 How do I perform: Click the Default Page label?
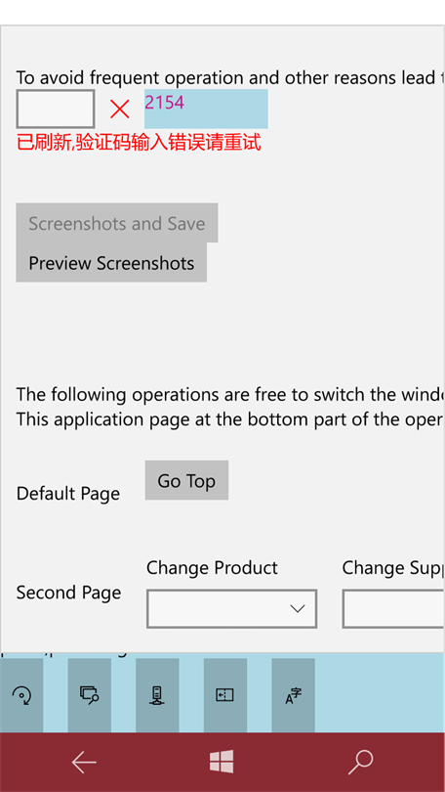pyautogui.click(x=68, y=494)
